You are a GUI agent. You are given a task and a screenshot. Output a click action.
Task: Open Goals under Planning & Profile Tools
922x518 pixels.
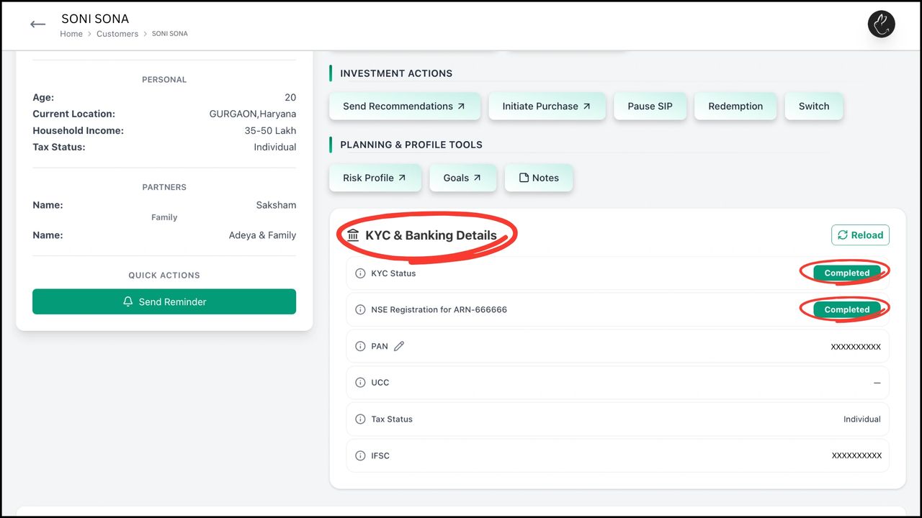[x=462, y=178]
